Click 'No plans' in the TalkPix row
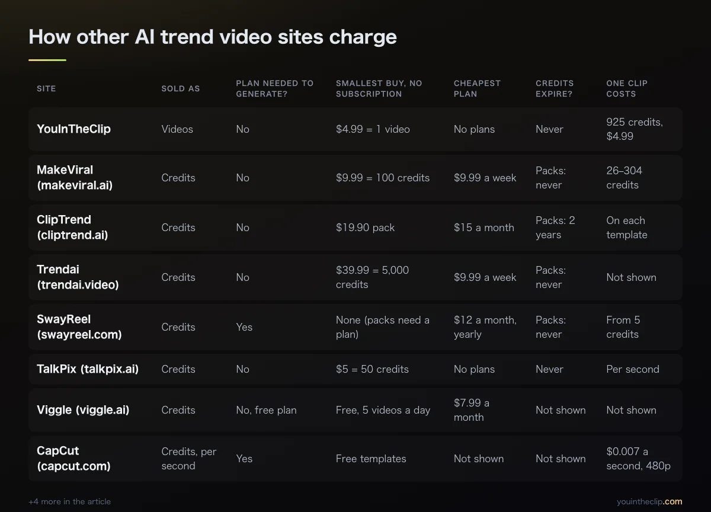711x512 pixels. (474, 369)
